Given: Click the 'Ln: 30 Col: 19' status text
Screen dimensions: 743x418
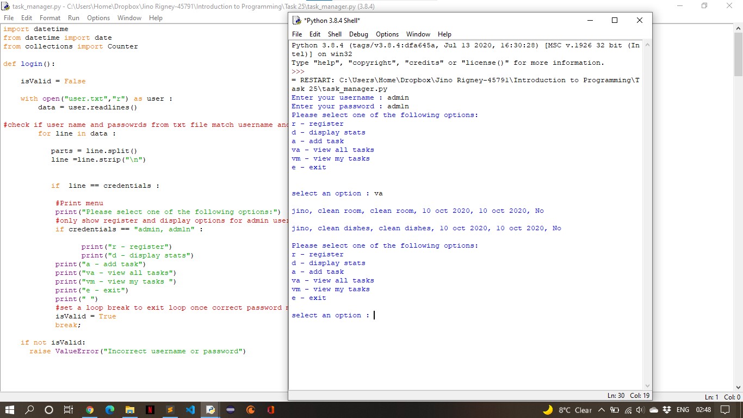Looking at the screenshot, I should click(x=628, y=396).
